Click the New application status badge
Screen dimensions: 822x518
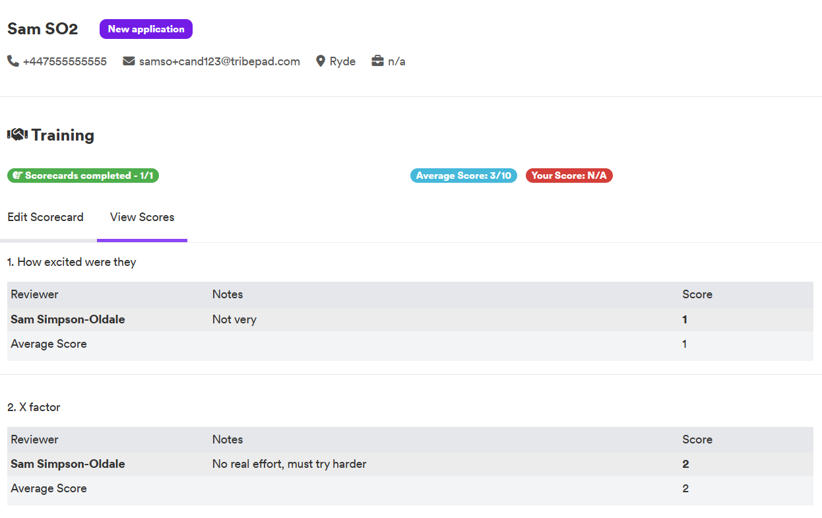pyautogui.click(x=146, y=29)
